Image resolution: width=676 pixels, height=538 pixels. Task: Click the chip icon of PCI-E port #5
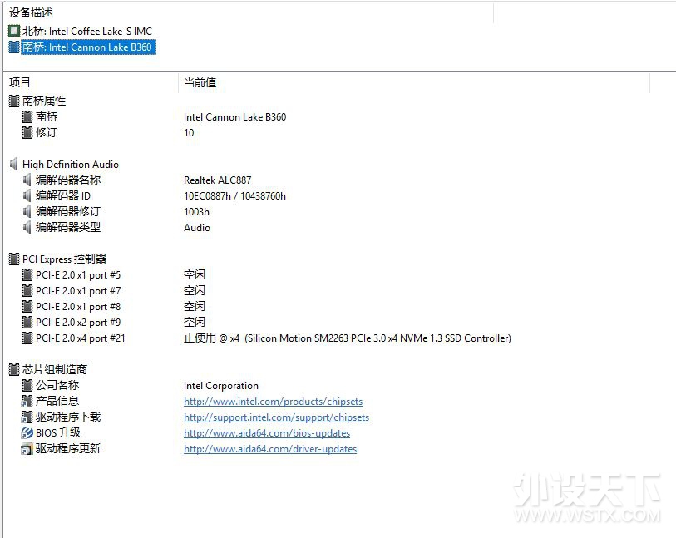(27, 274)
